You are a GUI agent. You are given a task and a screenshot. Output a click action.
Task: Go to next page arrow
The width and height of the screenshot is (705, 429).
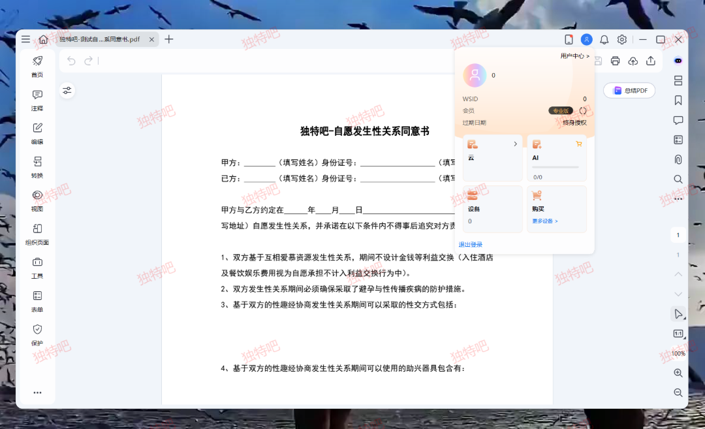(x=678, y=294)
